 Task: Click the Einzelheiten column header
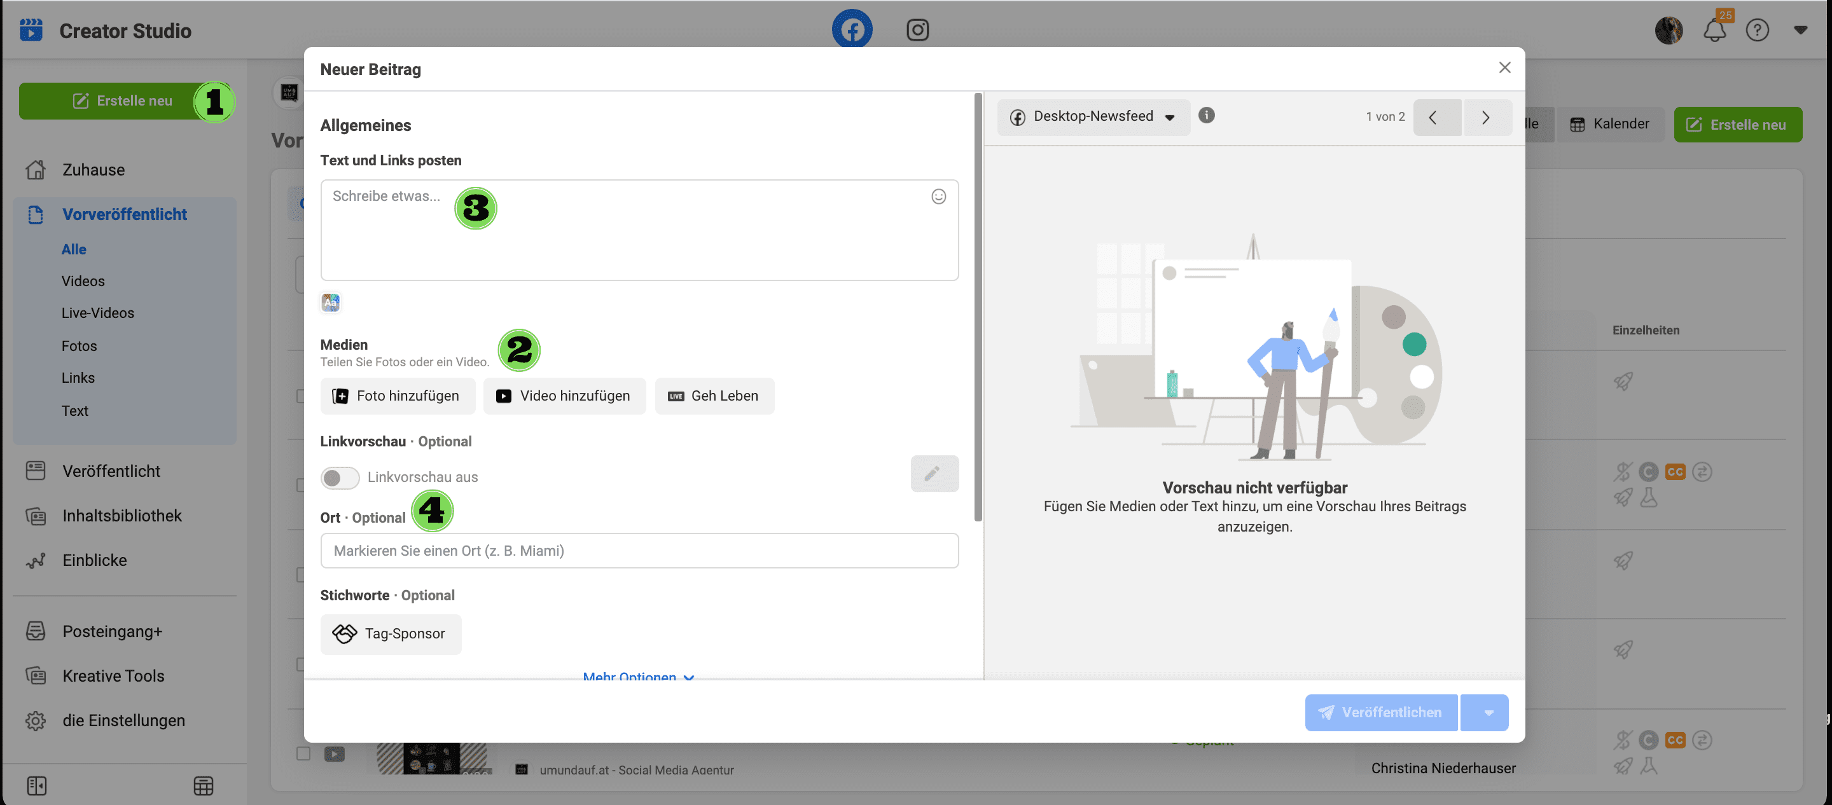pos(1646,331)
